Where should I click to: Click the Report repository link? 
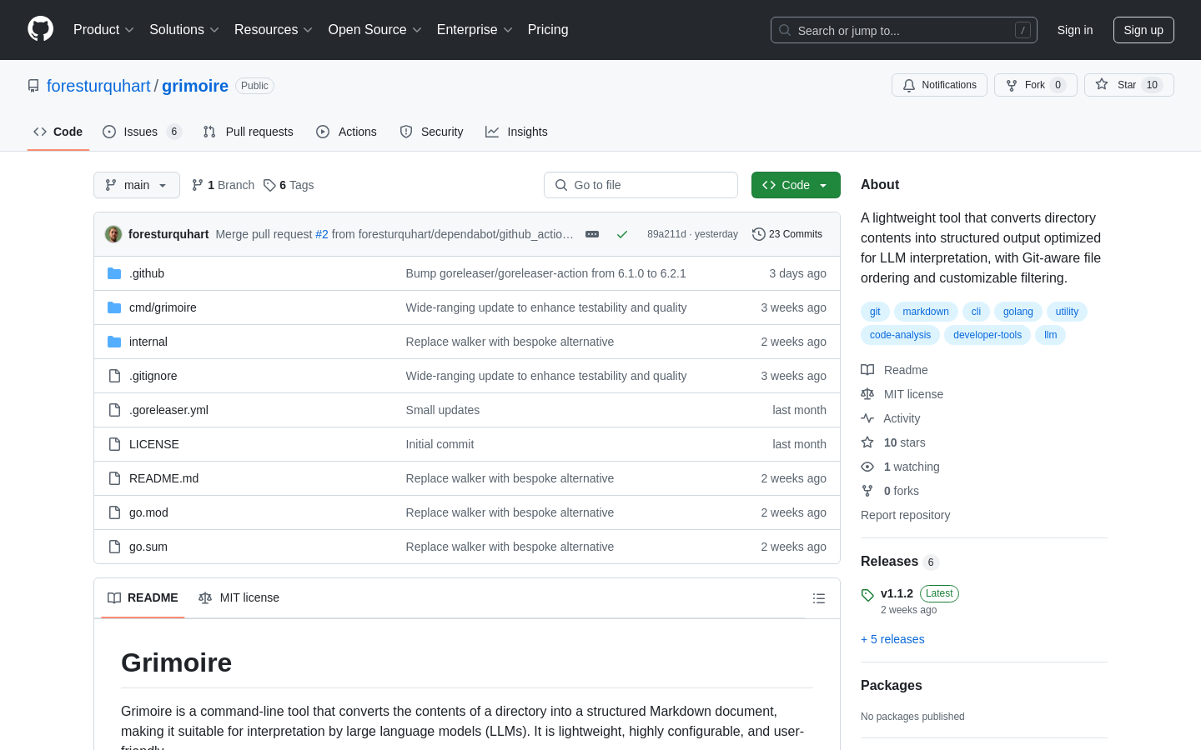tap(905, 515)
